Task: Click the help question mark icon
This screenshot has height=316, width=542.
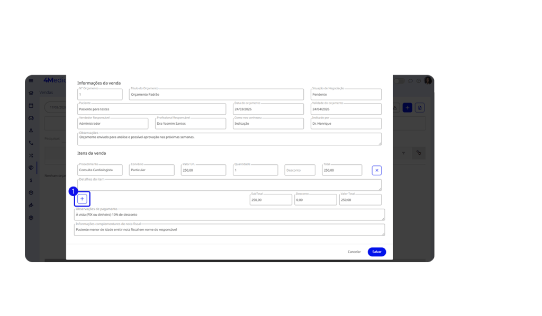Action: click(x=419, y=81)
